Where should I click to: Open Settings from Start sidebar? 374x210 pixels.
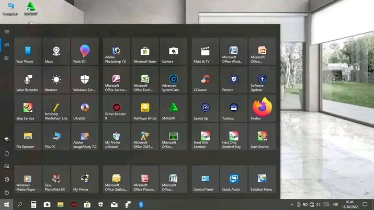(x=7, y=179)
